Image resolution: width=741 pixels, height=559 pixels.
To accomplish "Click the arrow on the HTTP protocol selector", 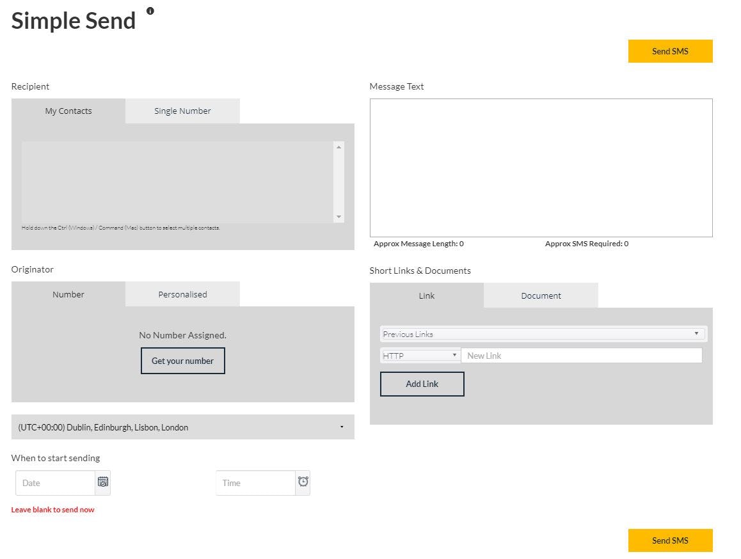I will pyautogui.click(x=454, y=355).
